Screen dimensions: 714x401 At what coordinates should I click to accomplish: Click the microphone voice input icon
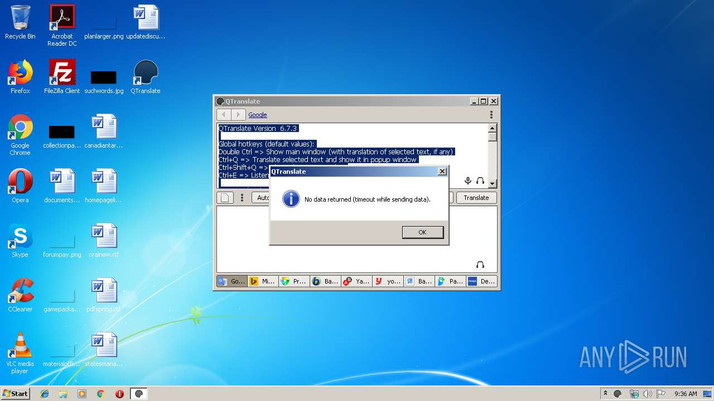[468, 181]
